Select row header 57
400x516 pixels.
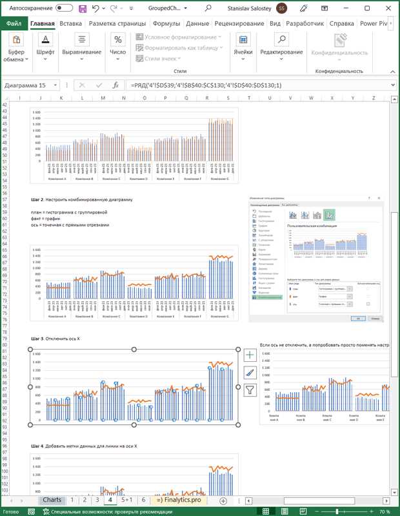tap(5, 199)
